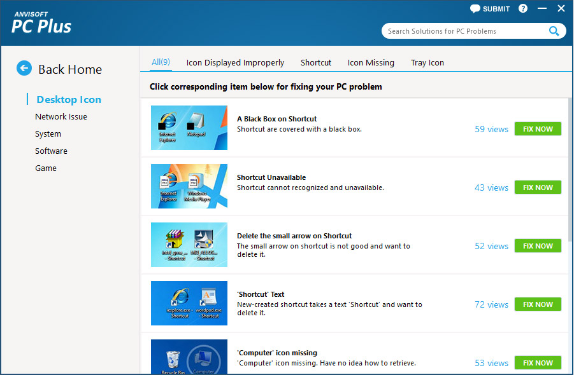Click Fix Now for 'Computer' icon missing
This screenshot has width=574, height=375.
[x=538, y=362]
